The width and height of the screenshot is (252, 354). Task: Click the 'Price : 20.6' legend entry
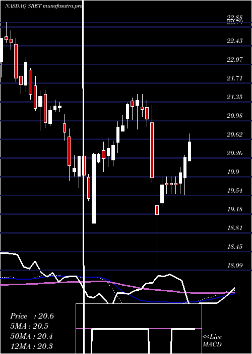point(32,316)
